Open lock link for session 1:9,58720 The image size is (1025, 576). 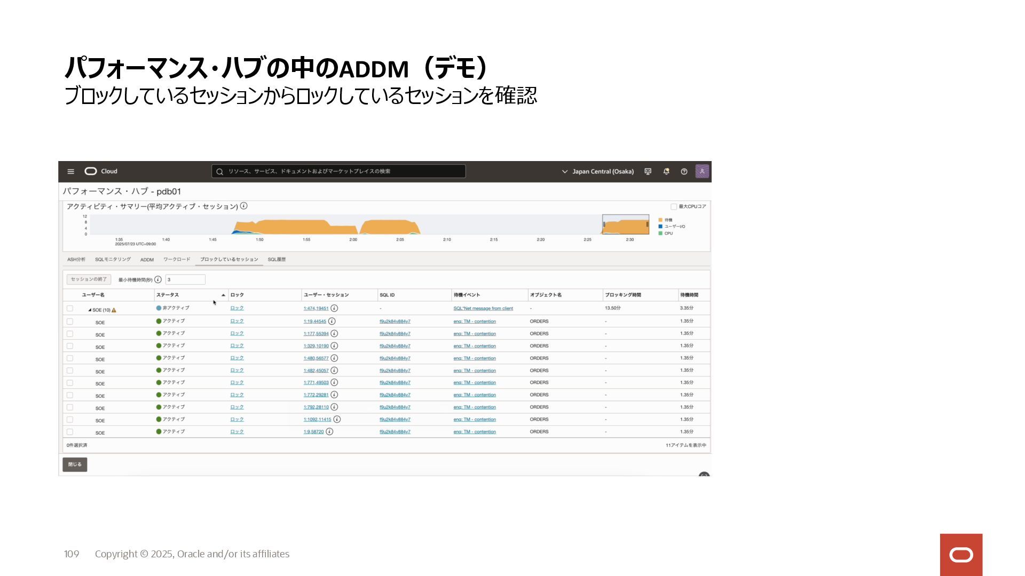click(x=237, y=432)
